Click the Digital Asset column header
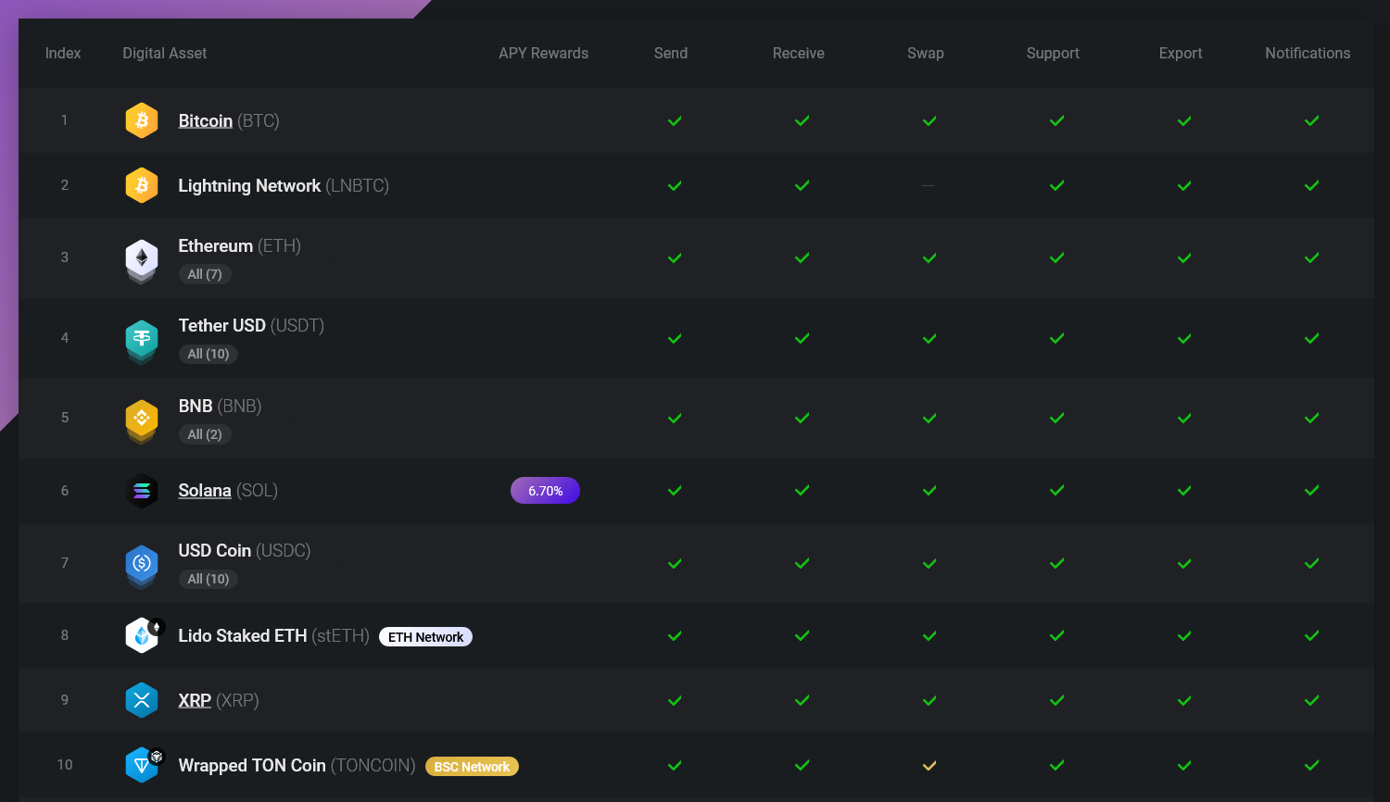 pos(165,54)
